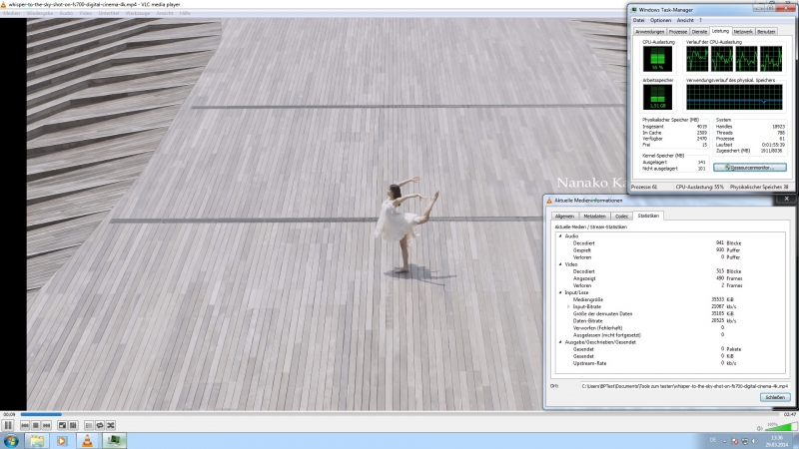Click the physical memory usage history graph
799x449 pixels.
[734, 97]
